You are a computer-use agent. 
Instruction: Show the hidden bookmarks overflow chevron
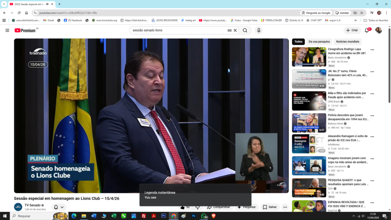(355, 20)
